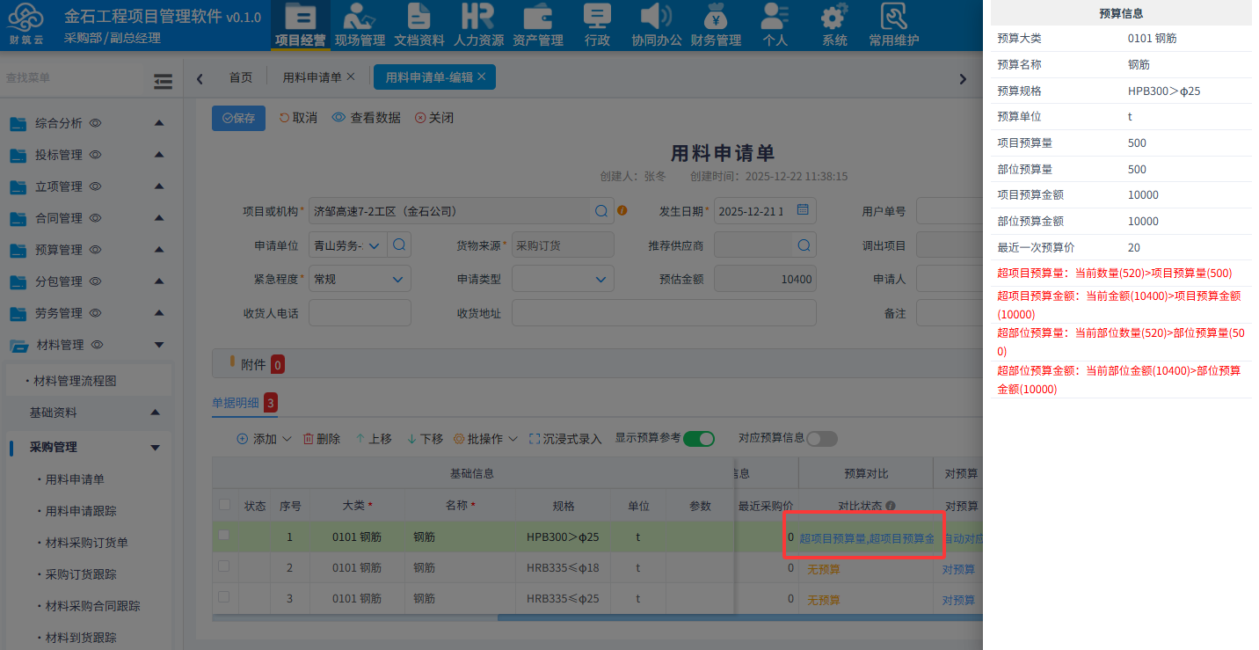Check the select-all checkbox in the grid header
Viewport: 1259px width, 650px height.
point(224,505)
